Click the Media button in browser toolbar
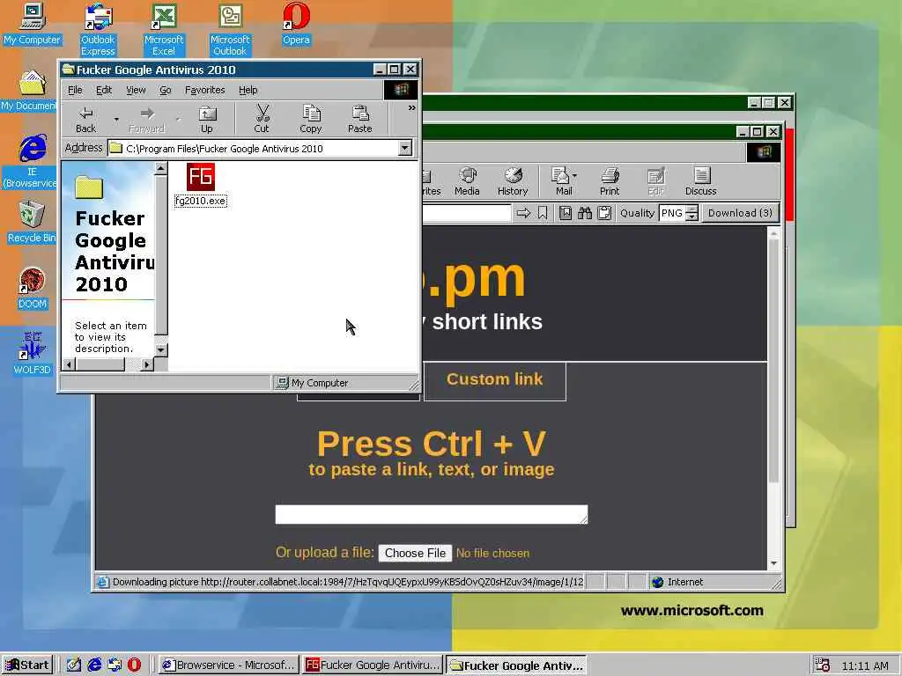902x676 pixels. point(467,181)
